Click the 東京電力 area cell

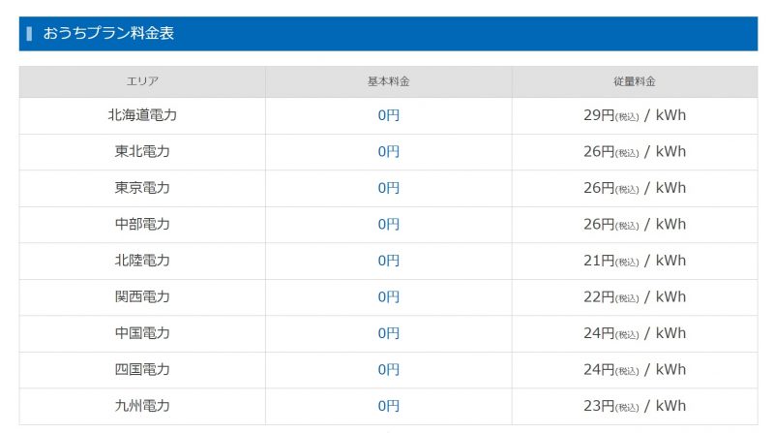142,188
